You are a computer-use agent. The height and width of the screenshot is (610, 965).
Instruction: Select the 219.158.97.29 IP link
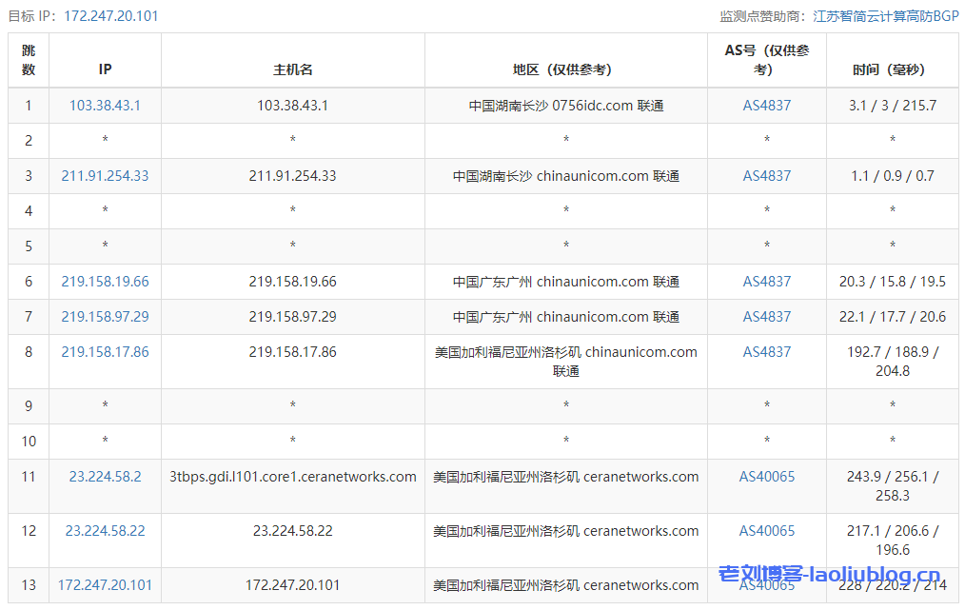105,317
